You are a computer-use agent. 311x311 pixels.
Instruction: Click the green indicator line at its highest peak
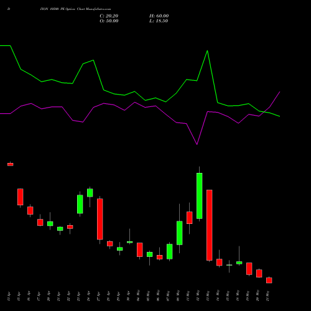[x=207, y=51]
